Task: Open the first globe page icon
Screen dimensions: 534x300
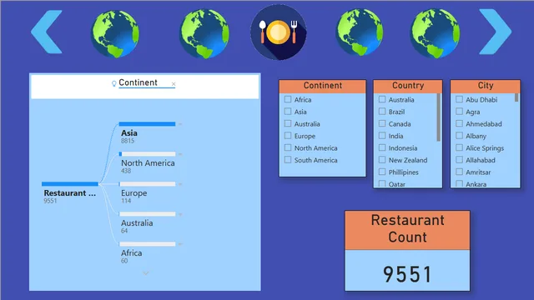Action: 115,33
